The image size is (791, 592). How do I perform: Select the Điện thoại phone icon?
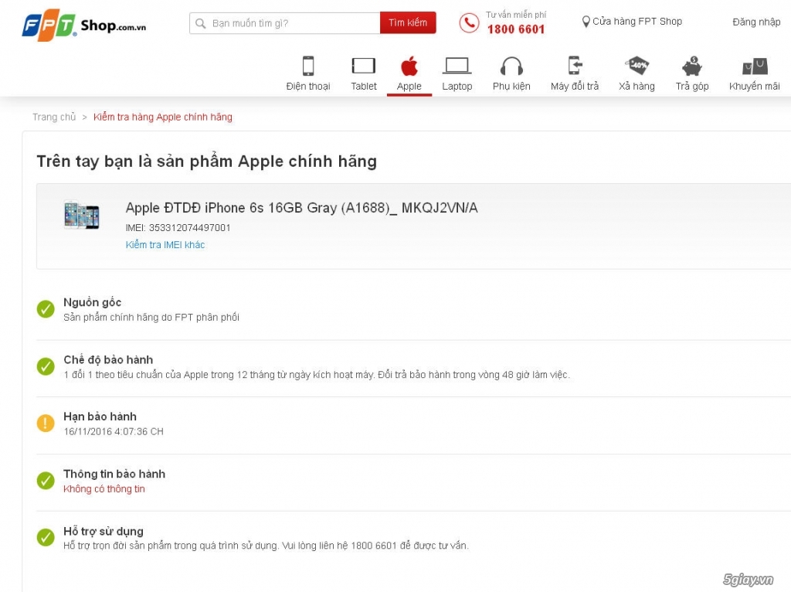pyautogui.click(x=308, y=66)
